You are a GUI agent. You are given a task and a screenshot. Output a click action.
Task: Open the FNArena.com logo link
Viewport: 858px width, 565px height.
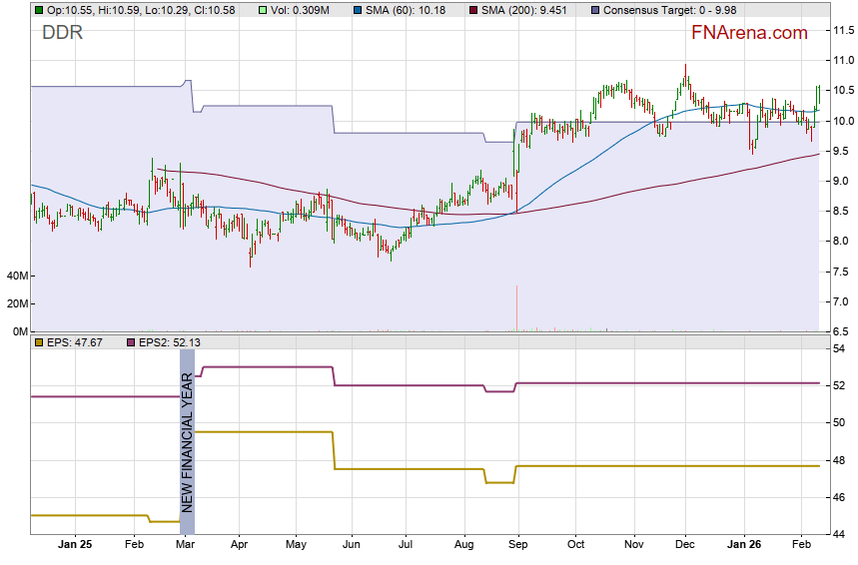tap(749, 33)
